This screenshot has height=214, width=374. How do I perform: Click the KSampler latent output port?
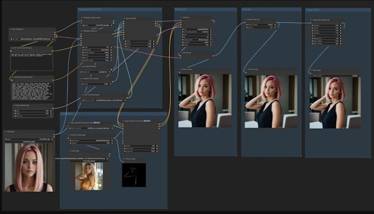pyautogui.click(x=213, y=20)
